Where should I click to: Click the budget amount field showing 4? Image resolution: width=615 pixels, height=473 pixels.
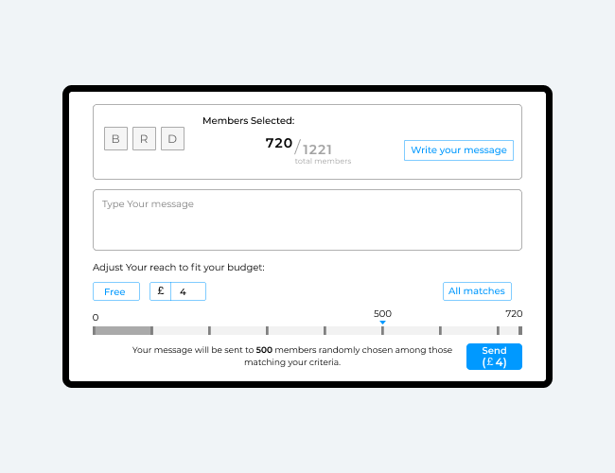coord(187,291)
